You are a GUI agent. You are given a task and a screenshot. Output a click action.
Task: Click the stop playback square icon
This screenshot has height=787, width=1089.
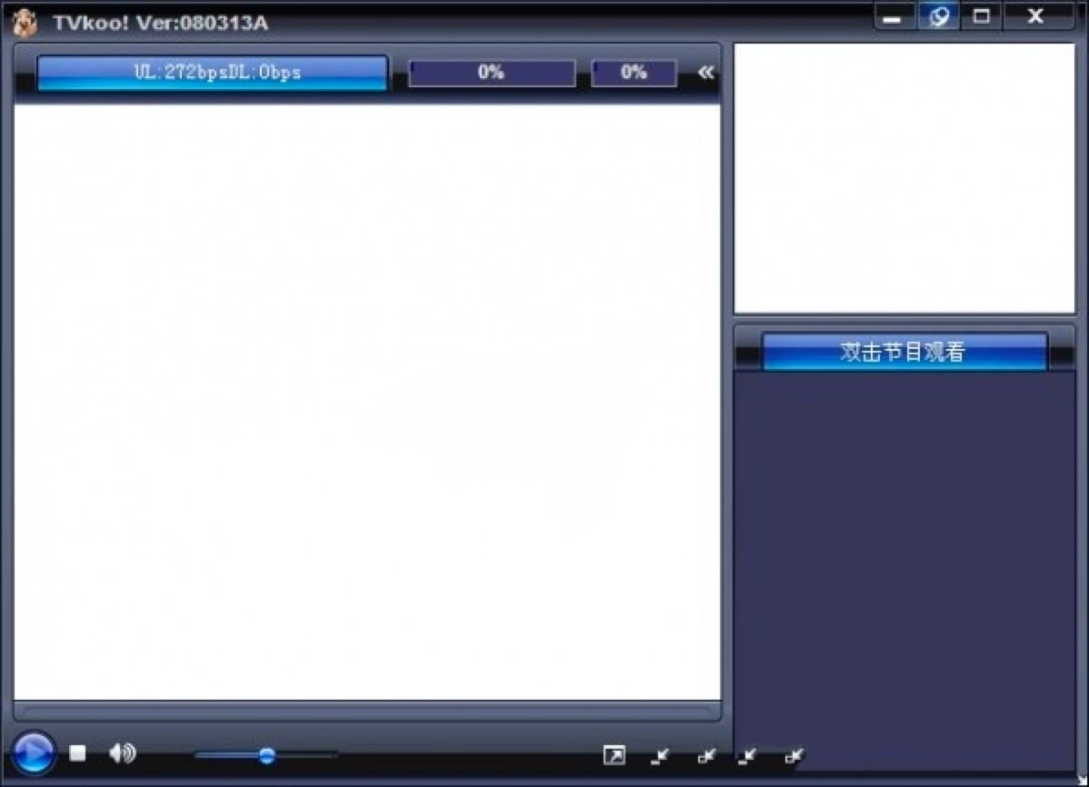(x=77, y=753)
